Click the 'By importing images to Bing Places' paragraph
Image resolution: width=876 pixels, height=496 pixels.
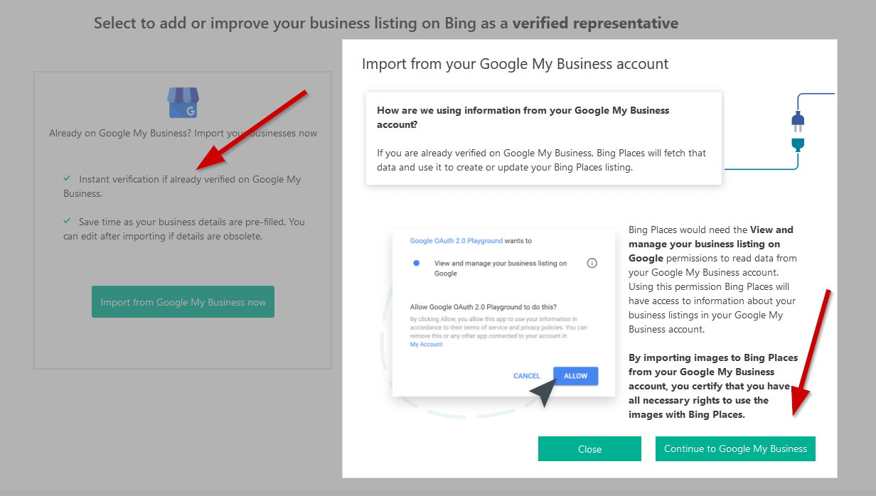point(713,386)
